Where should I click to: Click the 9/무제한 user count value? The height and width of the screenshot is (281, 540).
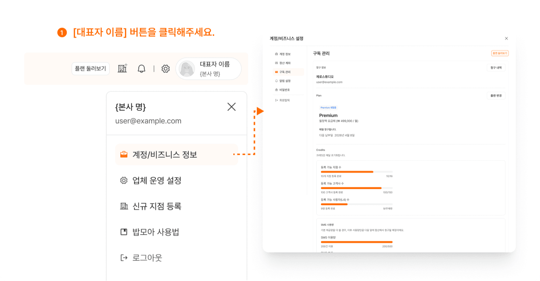coord(388,209)
